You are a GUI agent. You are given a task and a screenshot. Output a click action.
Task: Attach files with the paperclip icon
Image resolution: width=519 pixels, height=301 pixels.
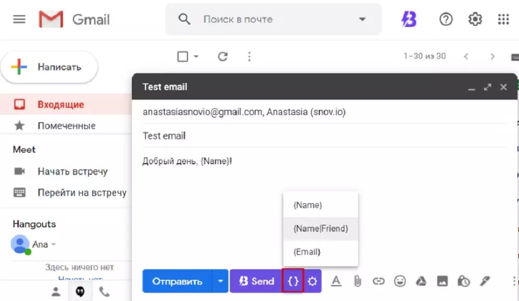pyautogui.click(x=358, y=281)
